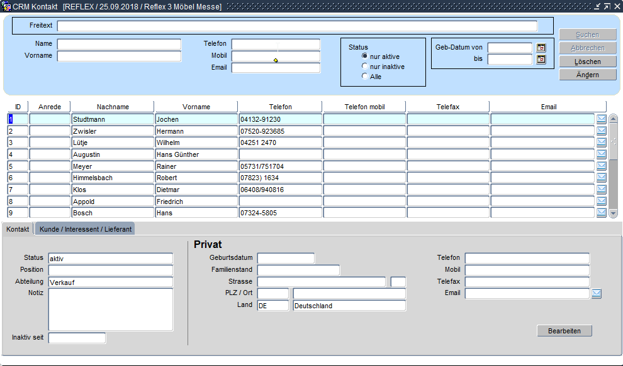Open the Kunde / Interessent / Lieferant tab
The image size is (623, 366).
86,229
